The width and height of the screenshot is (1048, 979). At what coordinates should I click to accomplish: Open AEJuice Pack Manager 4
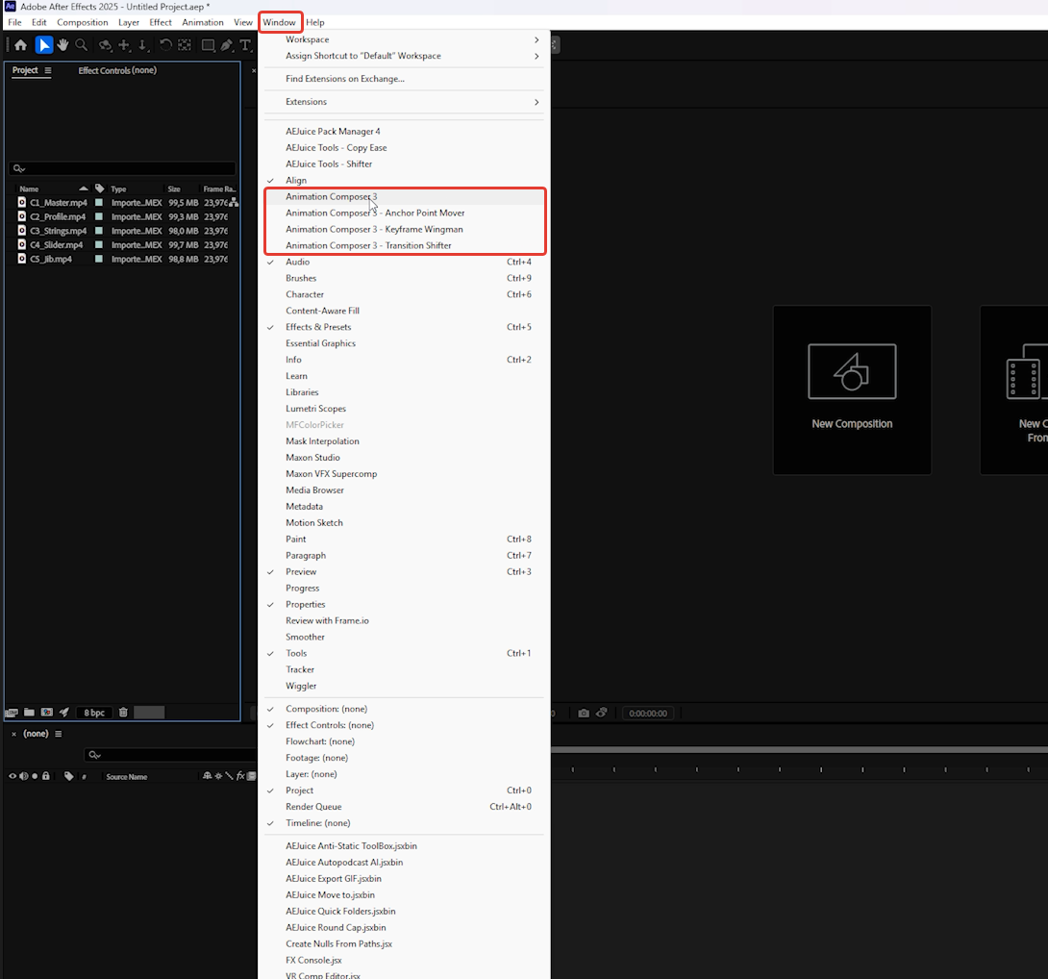tap(404, 132)
